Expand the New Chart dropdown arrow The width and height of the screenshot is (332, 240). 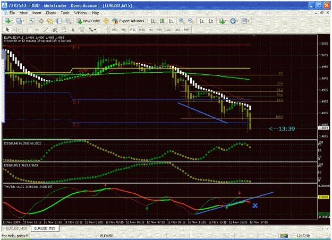point(12,21)
